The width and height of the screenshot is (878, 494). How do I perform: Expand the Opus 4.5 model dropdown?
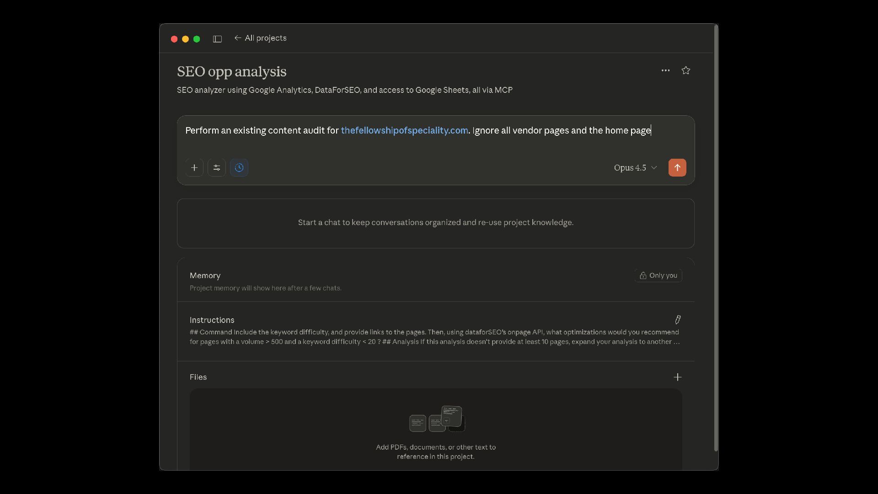(x=635, y=168)
